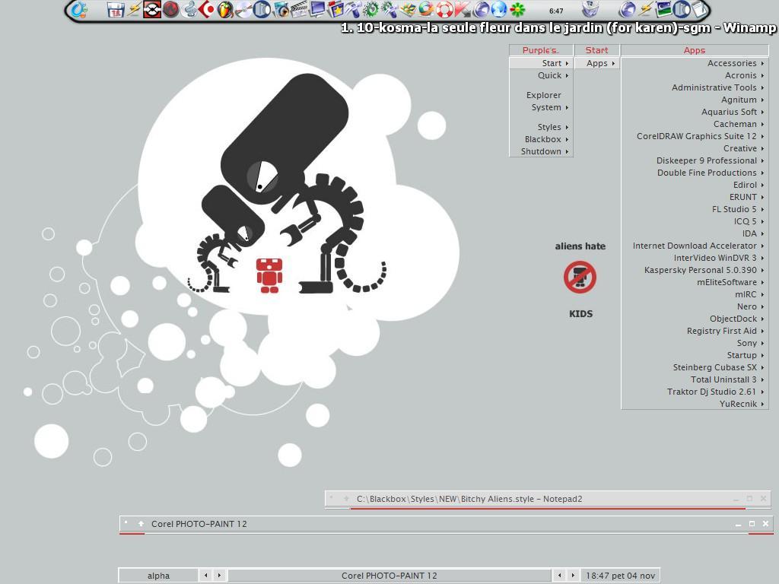Open the mIRC apps entry
The width and height of the screenshot is (779, 584).
pyautogui.click(x=695, y=294)
